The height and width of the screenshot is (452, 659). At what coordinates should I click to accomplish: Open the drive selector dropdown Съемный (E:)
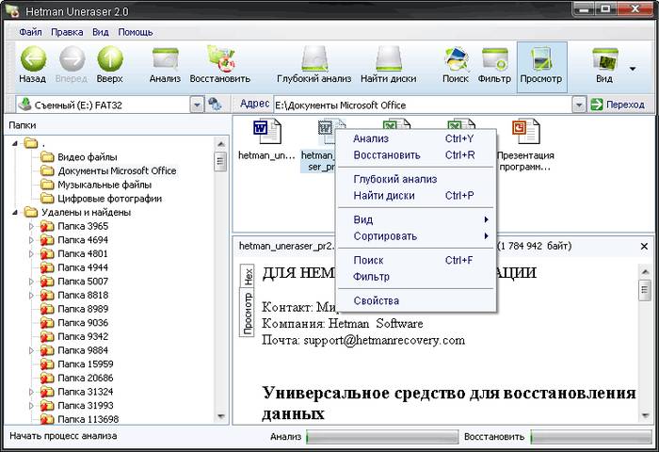(x=197, y=105)
